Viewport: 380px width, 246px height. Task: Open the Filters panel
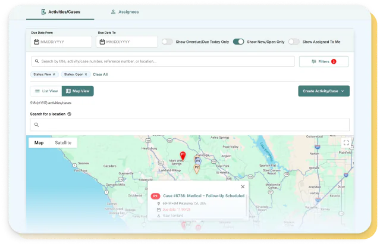(324, 61)
